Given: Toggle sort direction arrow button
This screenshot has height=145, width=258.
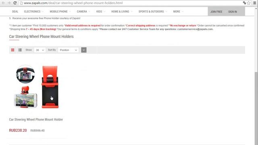Looking at the screenshot, I should [84, 50].
